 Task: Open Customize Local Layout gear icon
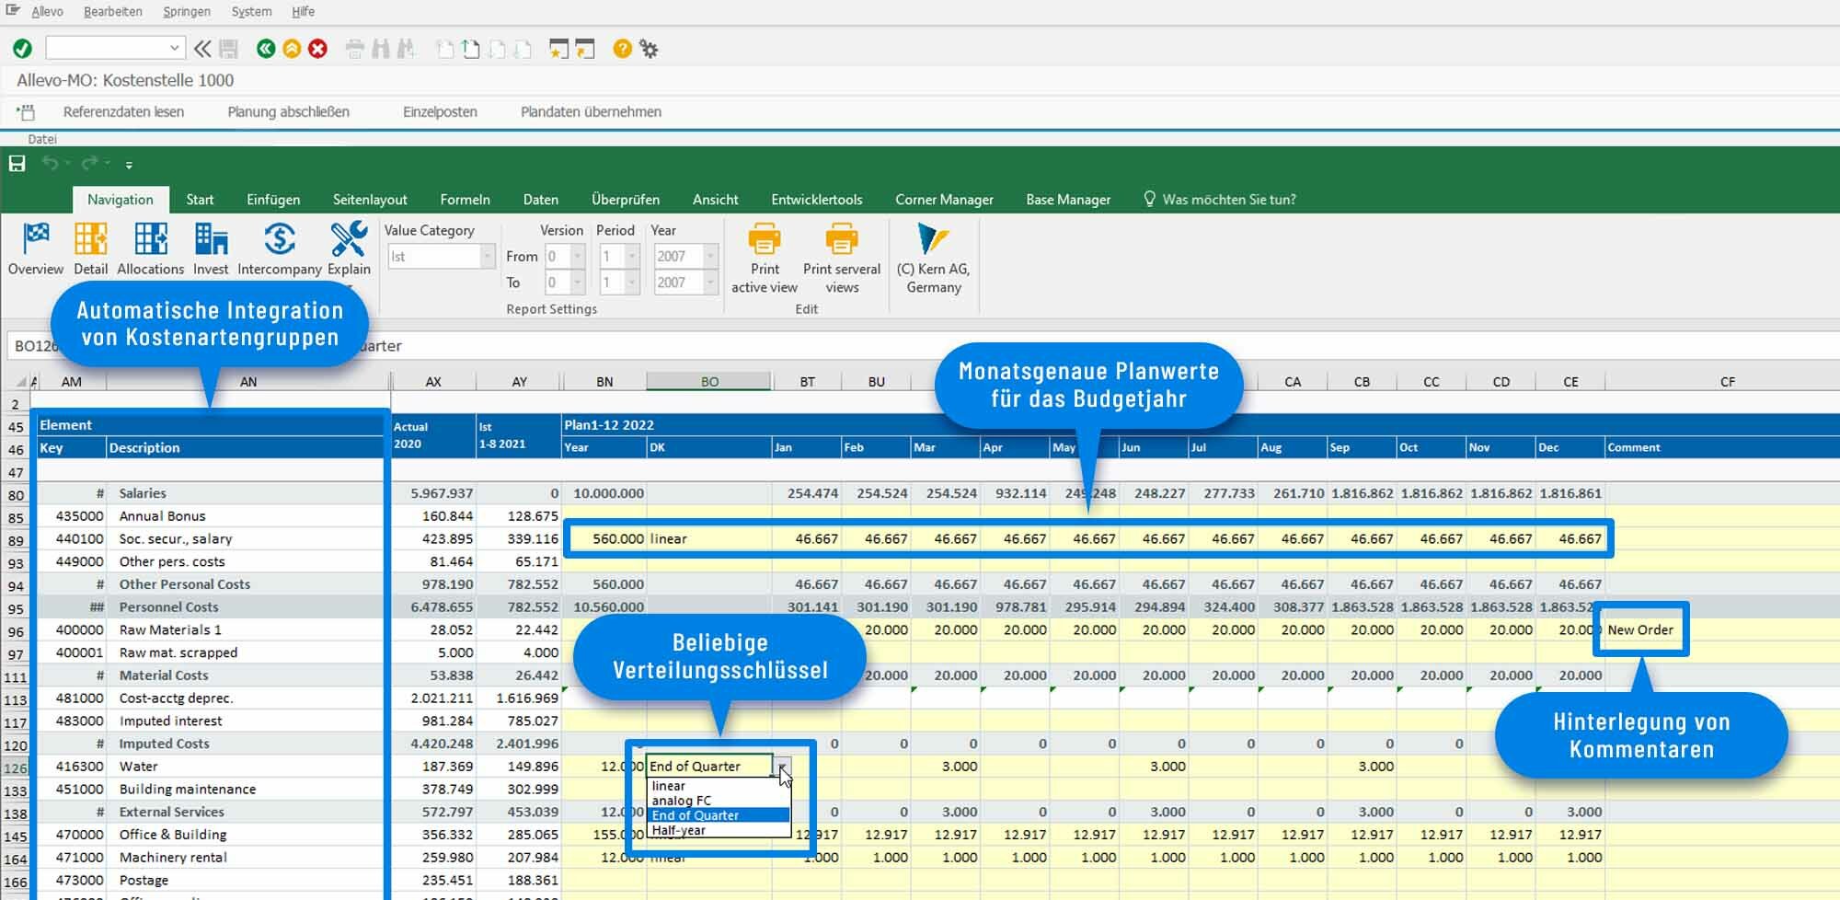coord(649,49)
